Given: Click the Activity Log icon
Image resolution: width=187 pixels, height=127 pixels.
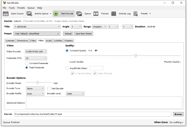Looking at the screenshot, I should [114, 14].
